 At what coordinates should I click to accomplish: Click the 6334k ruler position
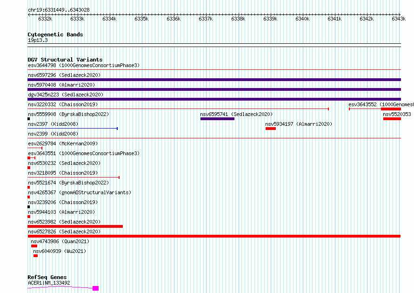pyautogui.click(x=109, y=19)
